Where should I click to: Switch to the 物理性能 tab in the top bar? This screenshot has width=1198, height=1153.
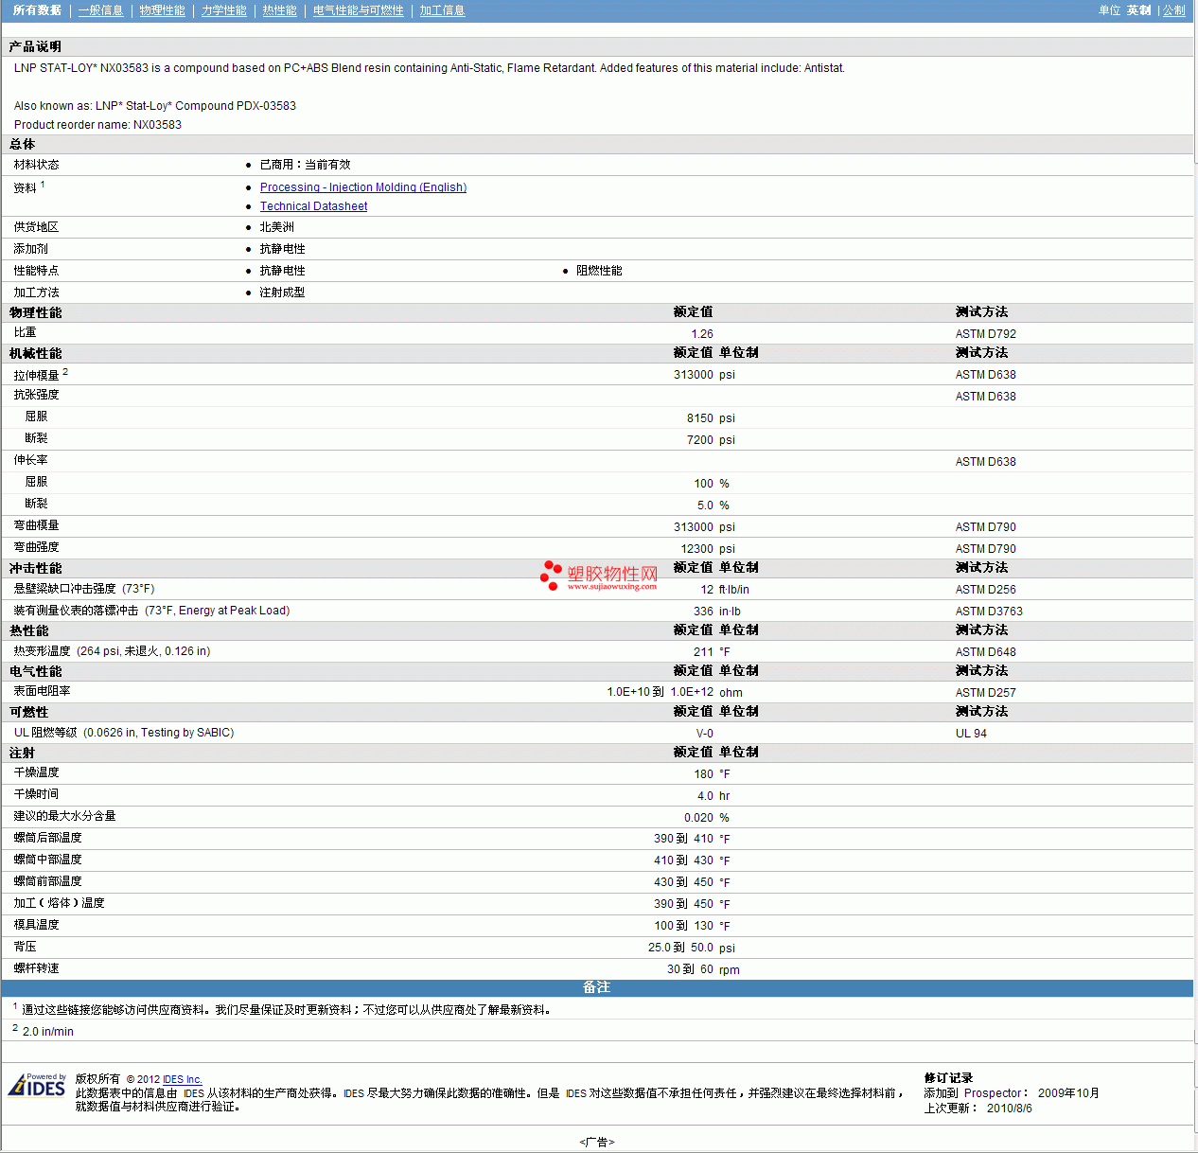click(x=163, y=10)
